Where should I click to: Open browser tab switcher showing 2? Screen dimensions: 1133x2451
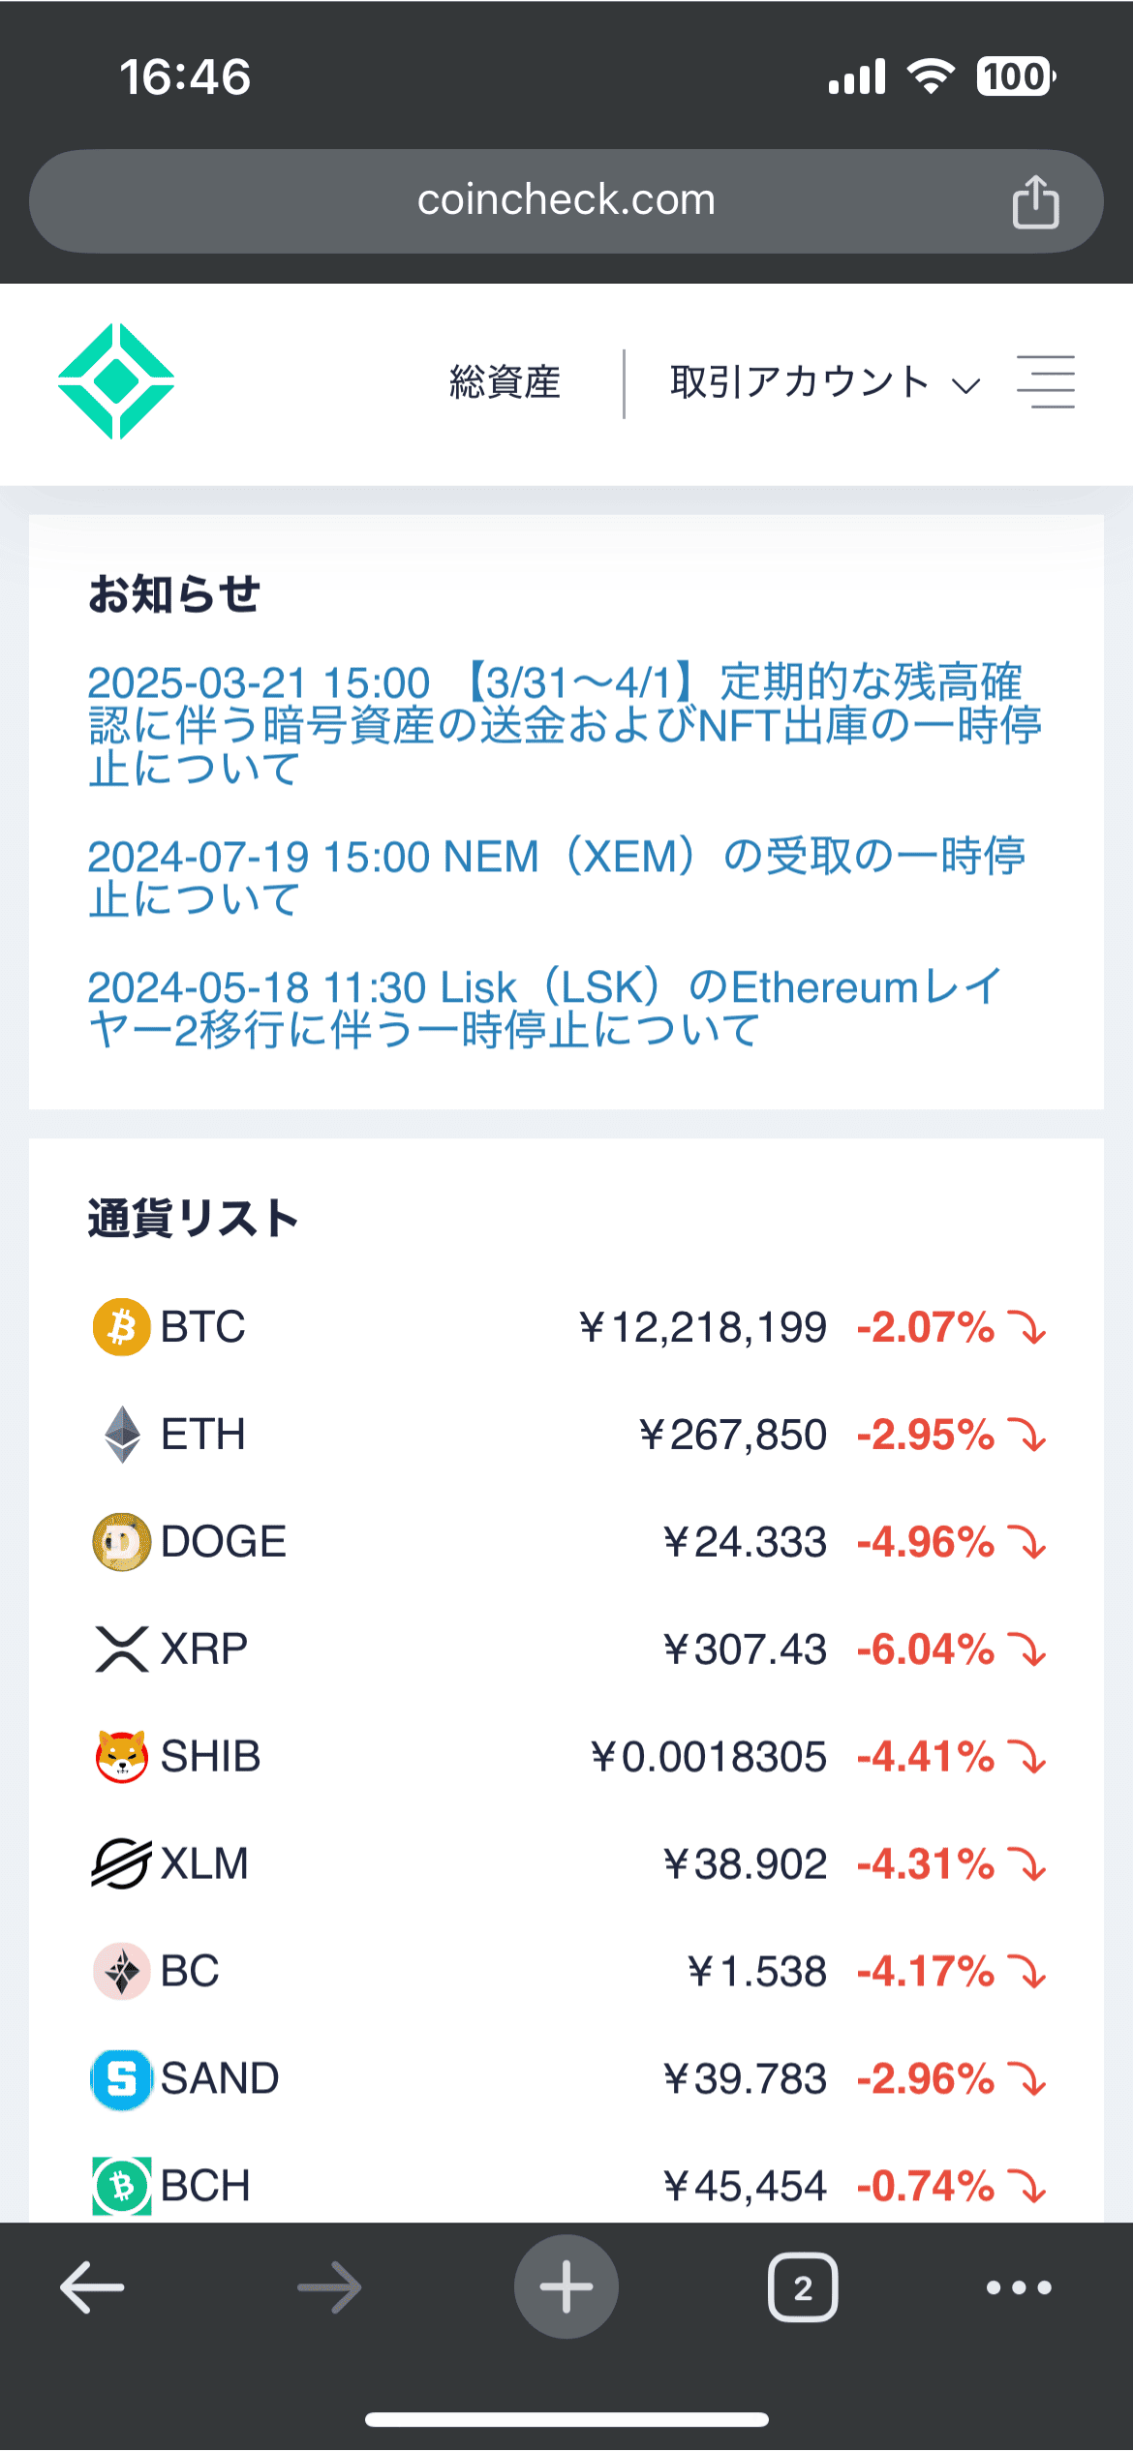pos(803,2288)
